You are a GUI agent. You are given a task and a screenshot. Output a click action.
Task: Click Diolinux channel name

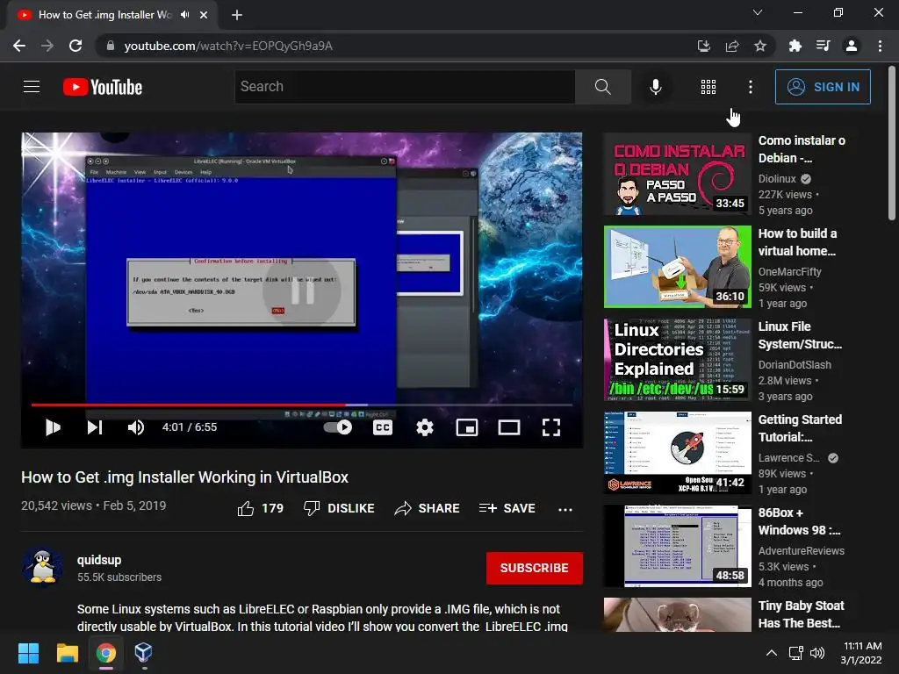[x=778, y=179]
